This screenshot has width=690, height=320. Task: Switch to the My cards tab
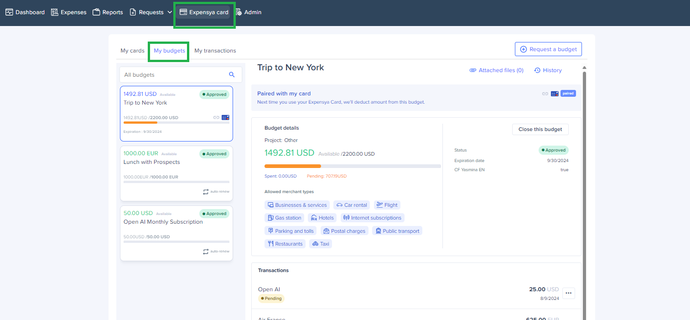click(132, 51)
